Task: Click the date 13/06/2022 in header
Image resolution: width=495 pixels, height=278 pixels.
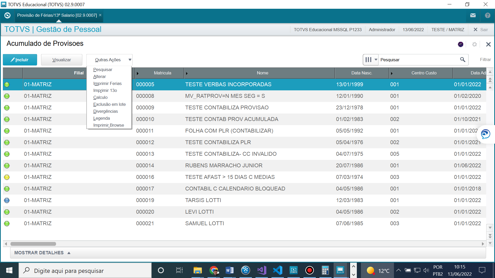Action: click(413, 30)
